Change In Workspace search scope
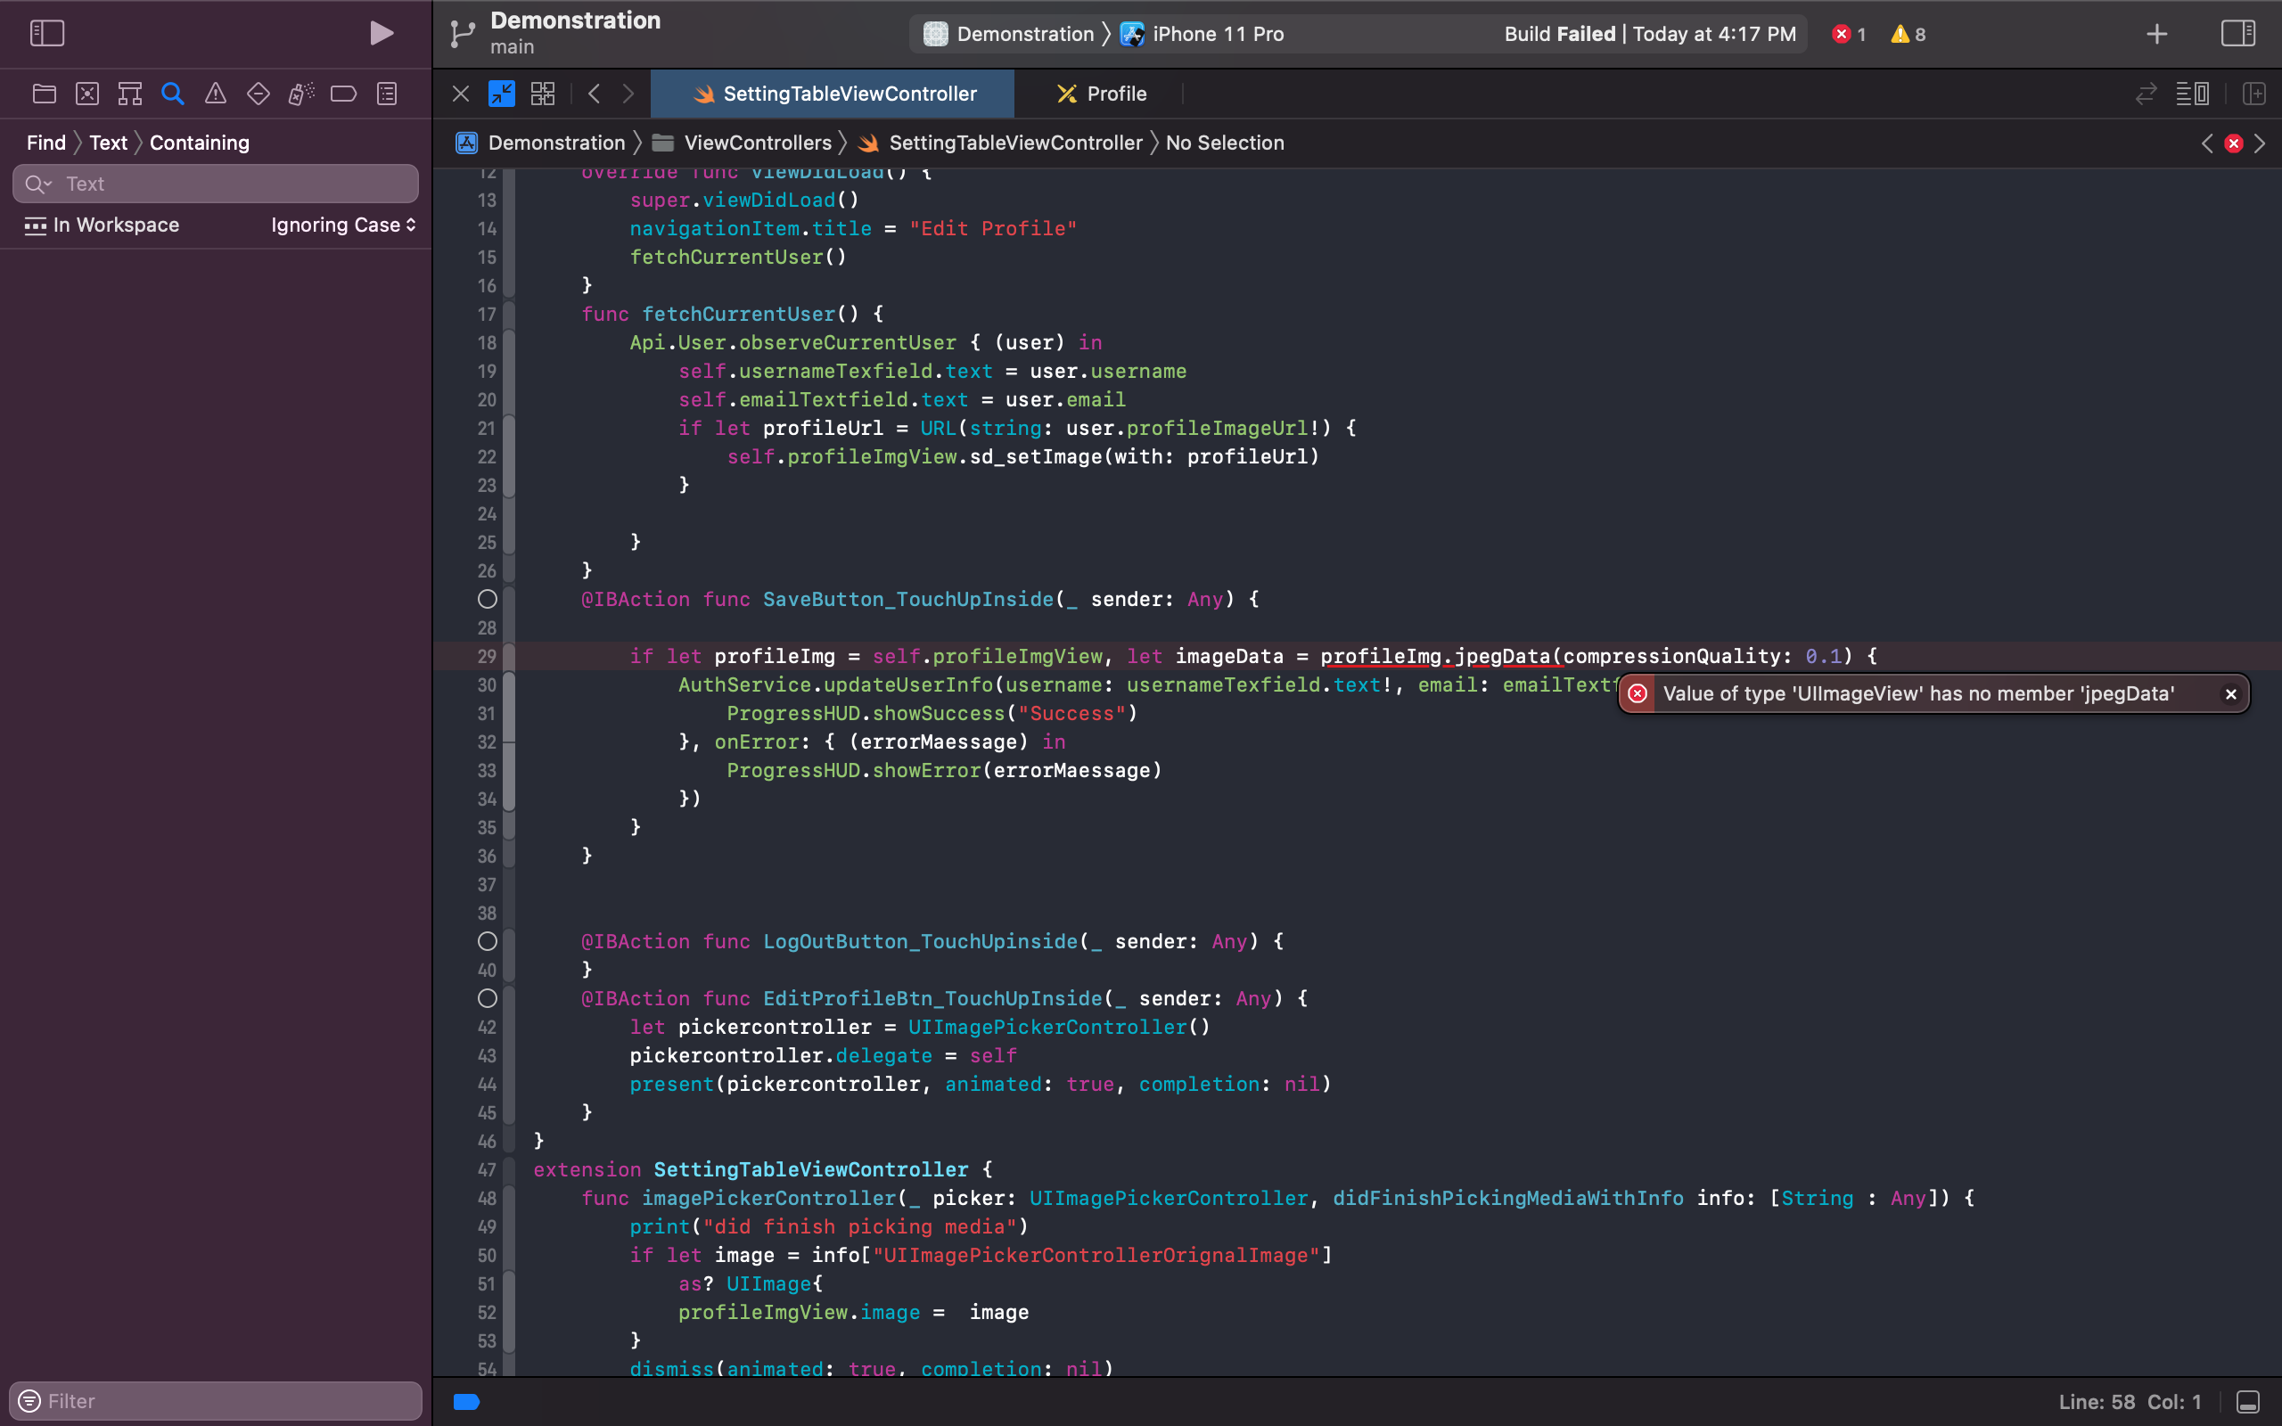Screen dimensions: 2282x1426 point(102,225)
